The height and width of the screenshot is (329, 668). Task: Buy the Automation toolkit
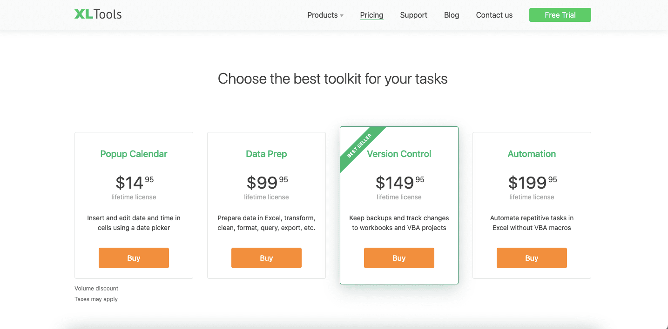click(532, 258)
